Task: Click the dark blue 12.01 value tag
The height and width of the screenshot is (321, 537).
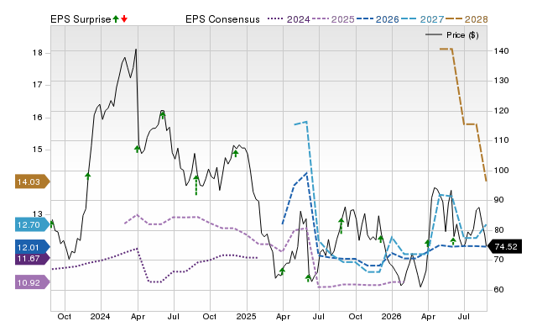Action: pos(32,247)
